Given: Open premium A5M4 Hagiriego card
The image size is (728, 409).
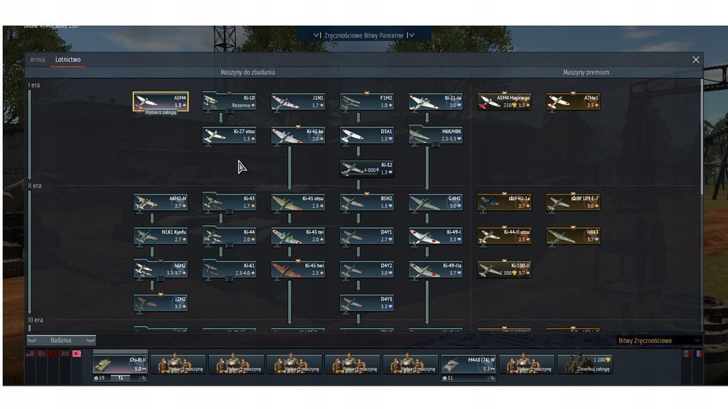Looking at the screenshot, I should (504, 101).
